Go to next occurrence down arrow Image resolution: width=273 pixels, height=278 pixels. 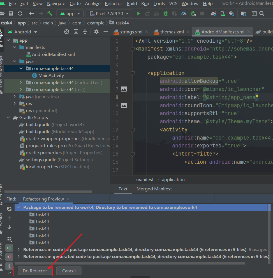coord(9,227)
